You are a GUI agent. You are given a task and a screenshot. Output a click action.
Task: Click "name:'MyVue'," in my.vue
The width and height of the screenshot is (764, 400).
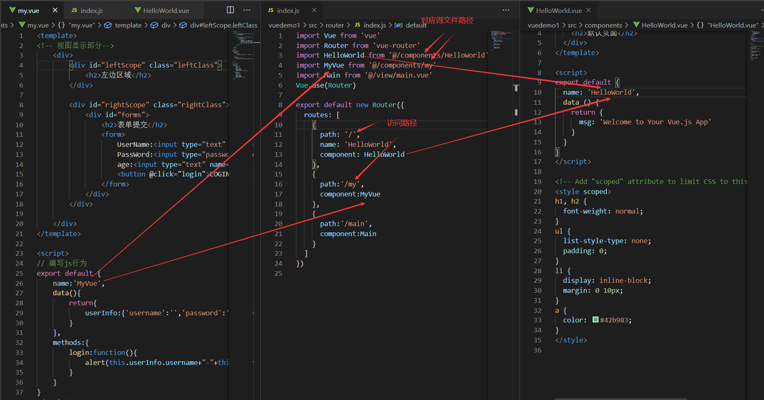coord(79,283)
